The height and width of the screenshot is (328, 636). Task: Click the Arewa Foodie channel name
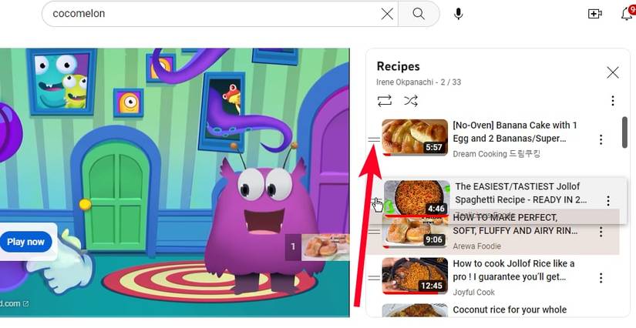[x=476, y=246]
